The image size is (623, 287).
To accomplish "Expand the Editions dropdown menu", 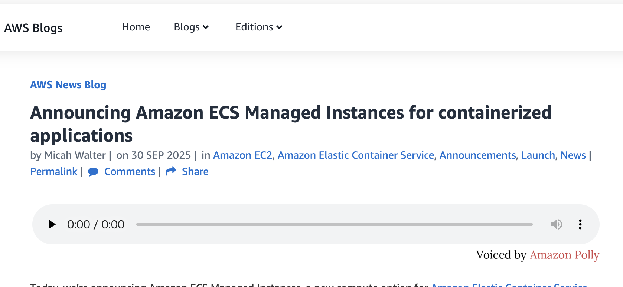I will [x=259, y=27].
